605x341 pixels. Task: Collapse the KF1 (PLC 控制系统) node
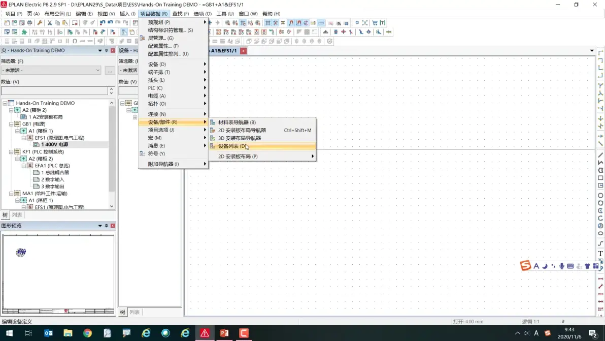pyautogui.click(x=11, y=152)
